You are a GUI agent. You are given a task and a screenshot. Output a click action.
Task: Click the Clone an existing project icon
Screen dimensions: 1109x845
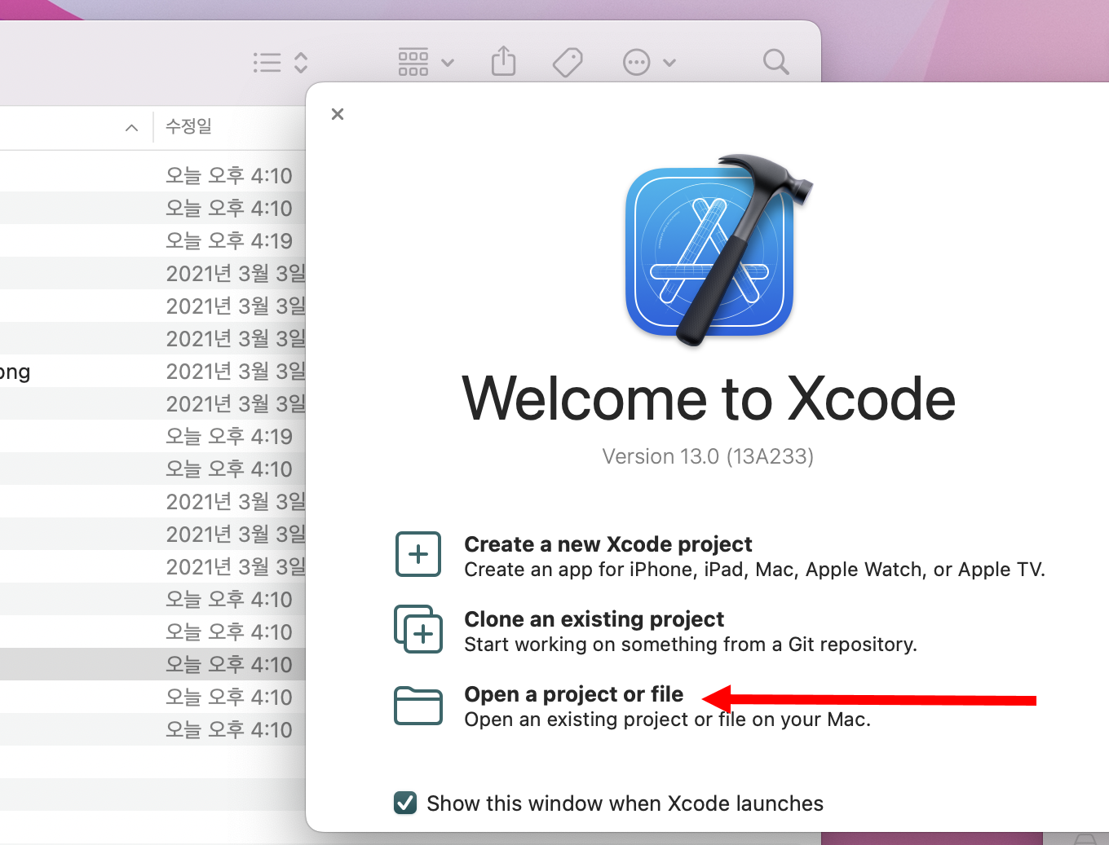(418, 629)
